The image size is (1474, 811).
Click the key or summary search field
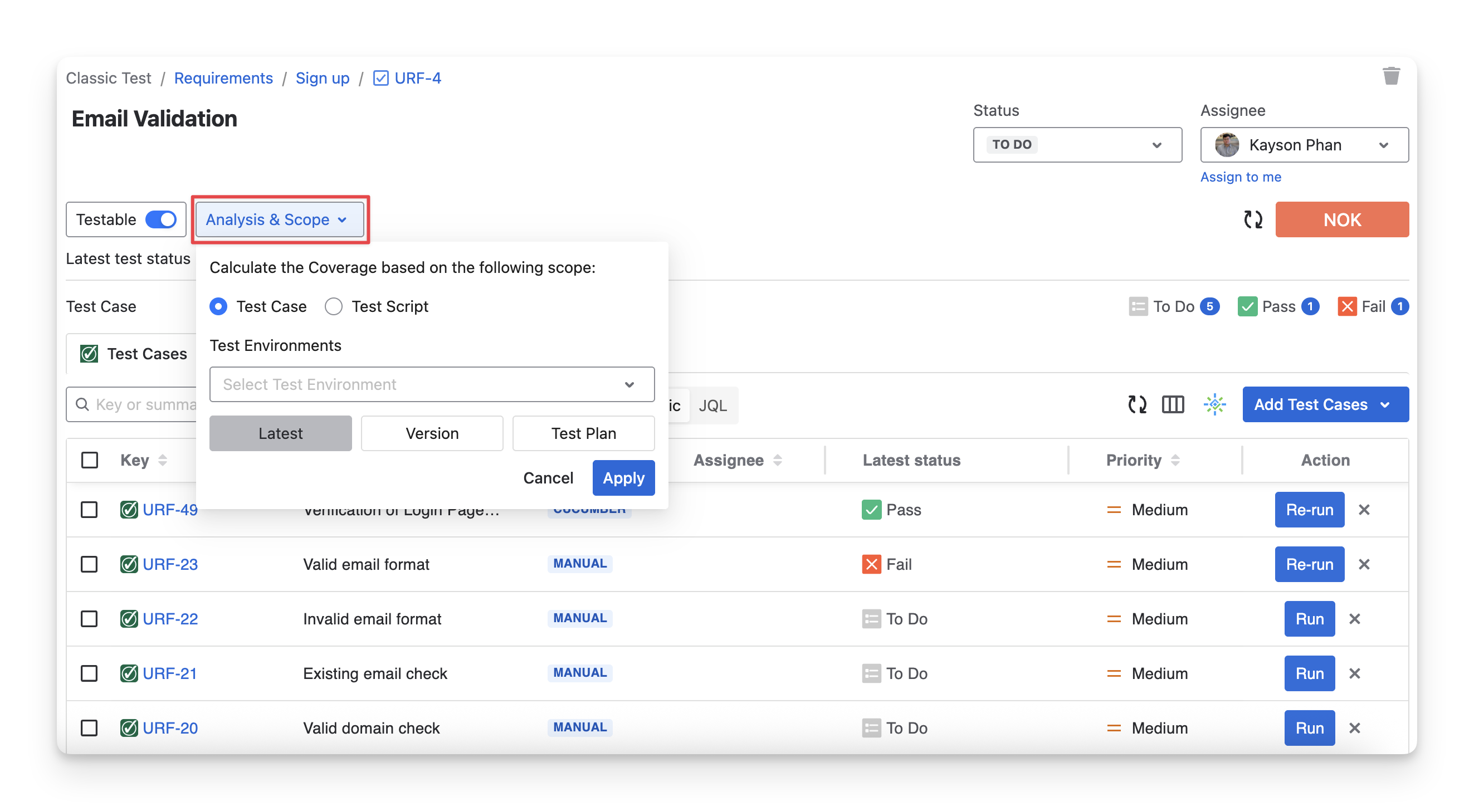(143, 404)
